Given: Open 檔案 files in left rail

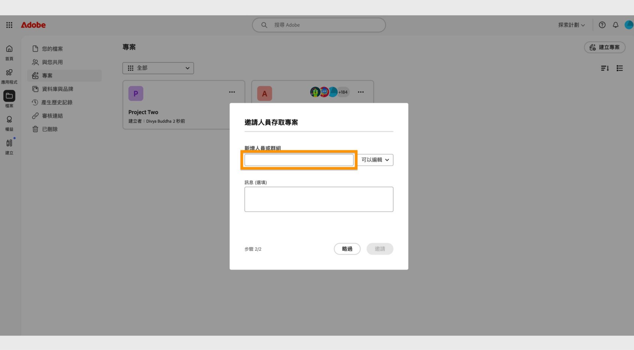Looking at the screenshot, I should [9, 100].
